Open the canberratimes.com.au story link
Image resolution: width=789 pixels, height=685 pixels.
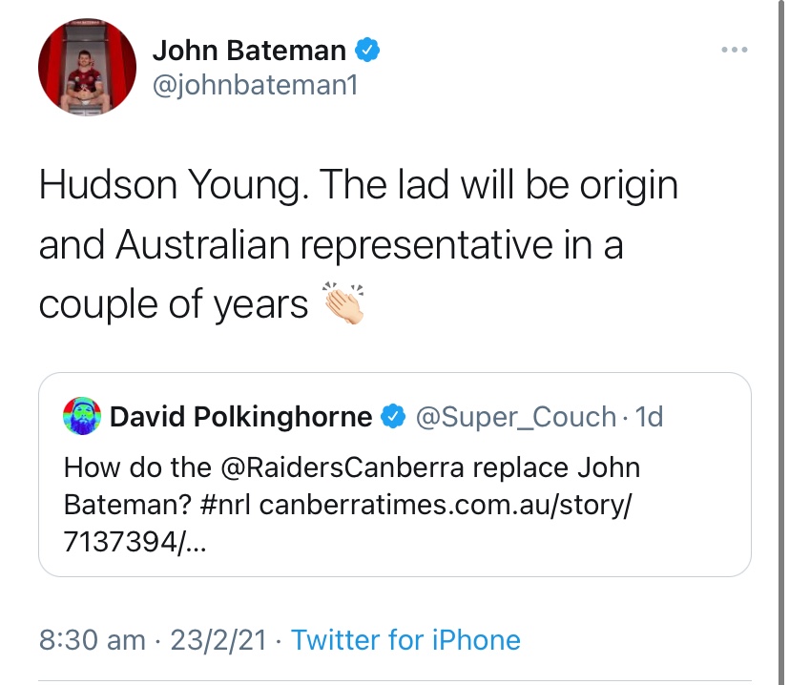pyautogui.click(x=444, y=505)
